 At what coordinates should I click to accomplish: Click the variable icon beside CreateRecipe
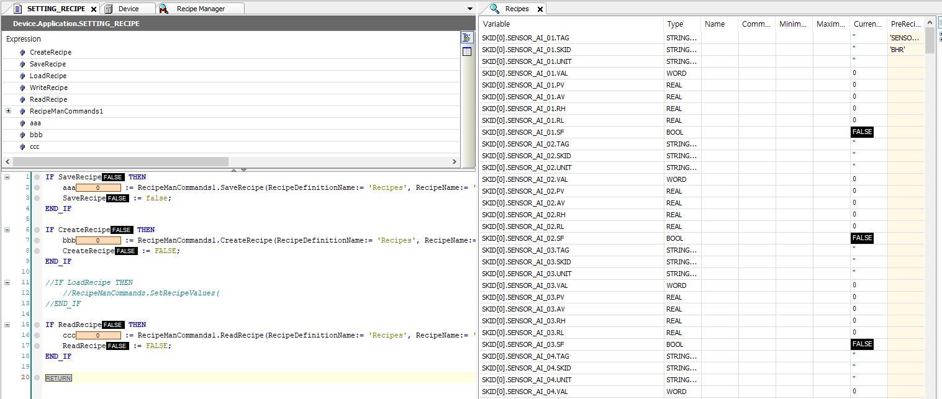click(x=23, y=52)
